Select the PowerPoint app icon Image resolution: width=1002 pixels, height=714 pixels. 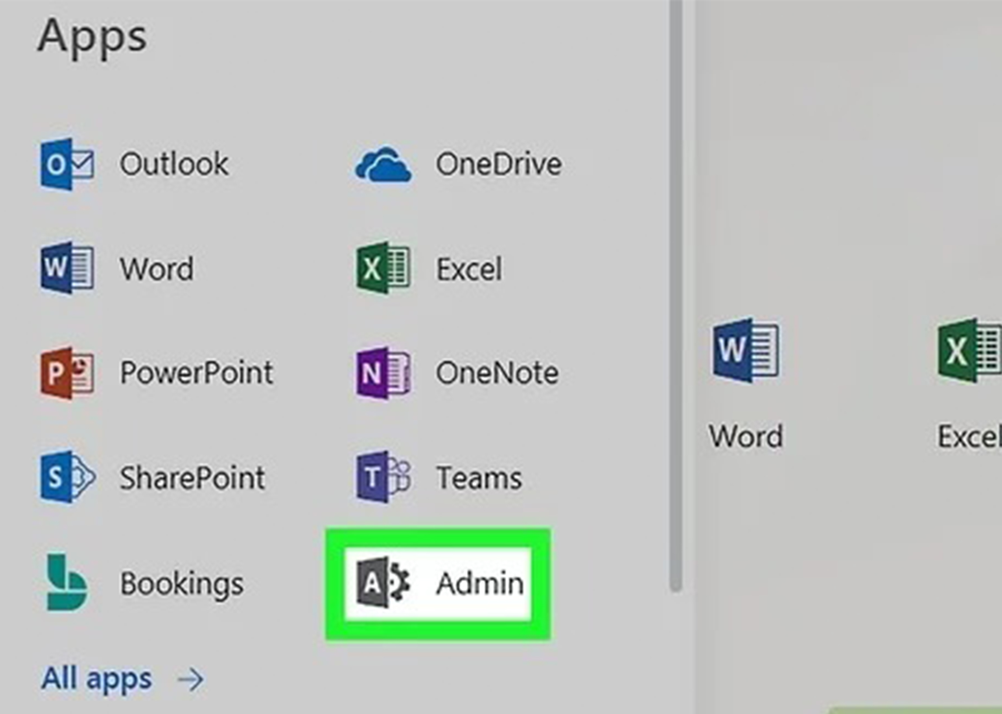[x=67, y=373]
